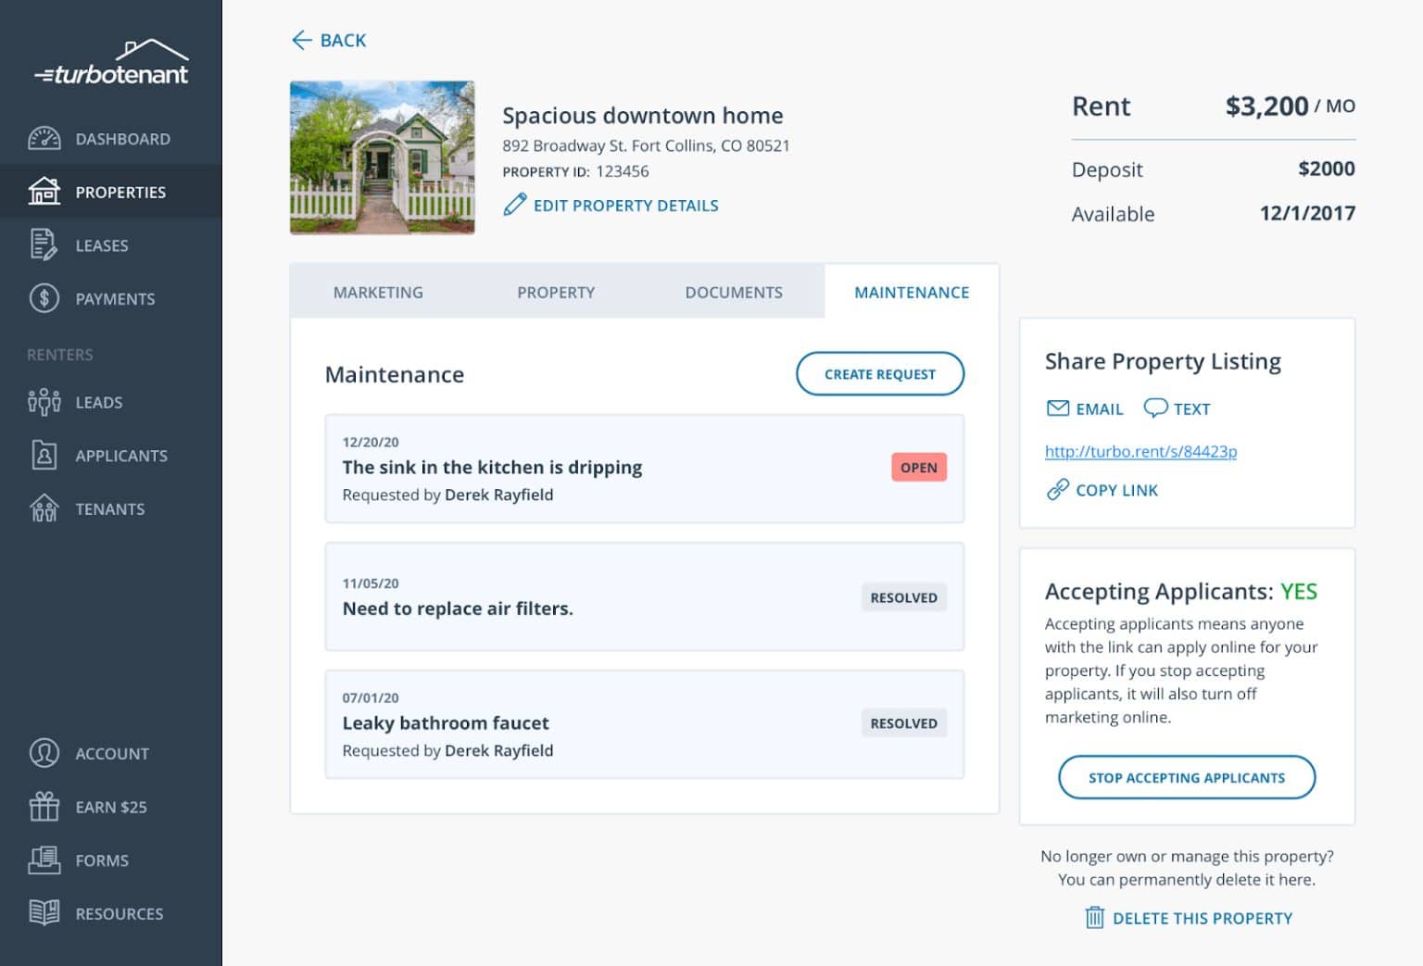Open the turbo.rent property listing link
Screen dimensions: 1423x966
click(x=1140, y=451)
